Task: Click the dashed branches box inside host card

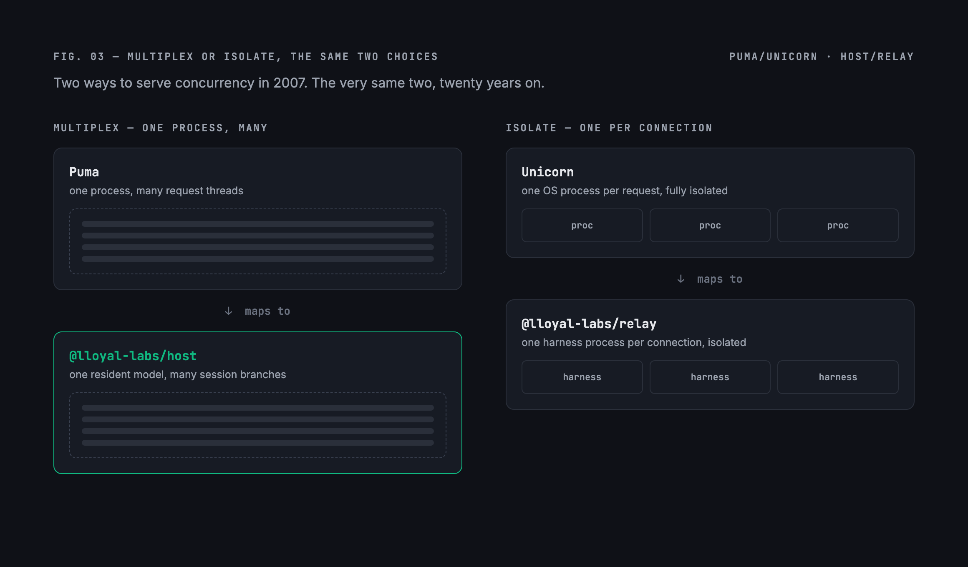Action: 258,425
